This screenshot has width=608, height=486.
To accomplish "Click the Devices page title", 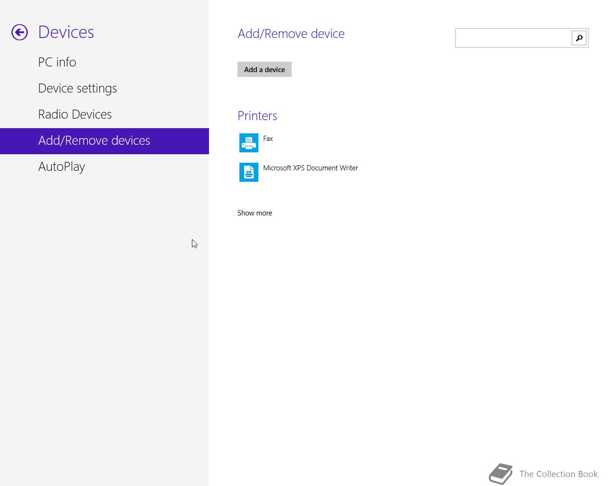I will click(x=66, y=32).
